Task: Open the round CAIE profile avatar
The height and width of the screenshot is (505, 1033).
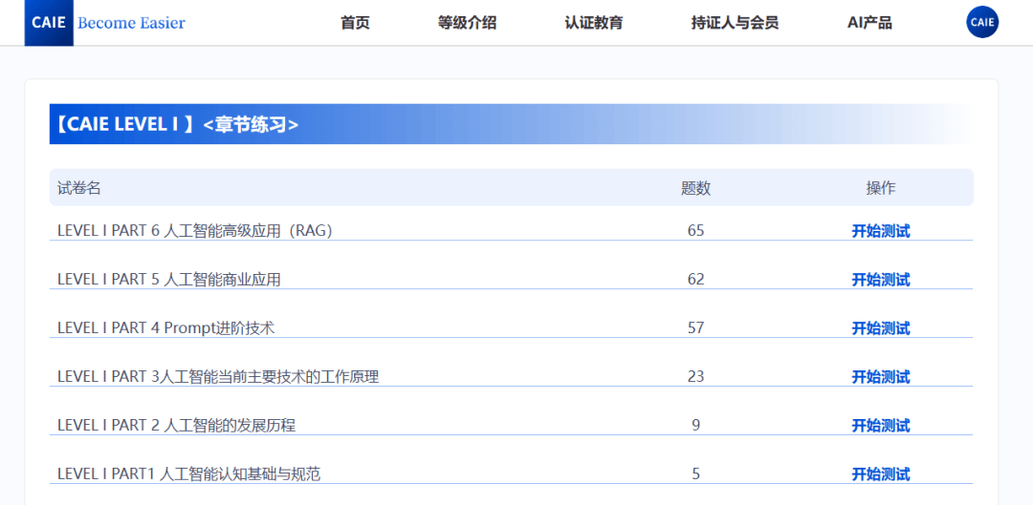Action: (981, 22)
